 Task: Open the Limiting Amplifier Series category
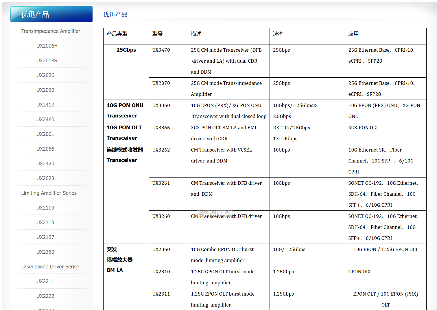[x=49, y=193]
